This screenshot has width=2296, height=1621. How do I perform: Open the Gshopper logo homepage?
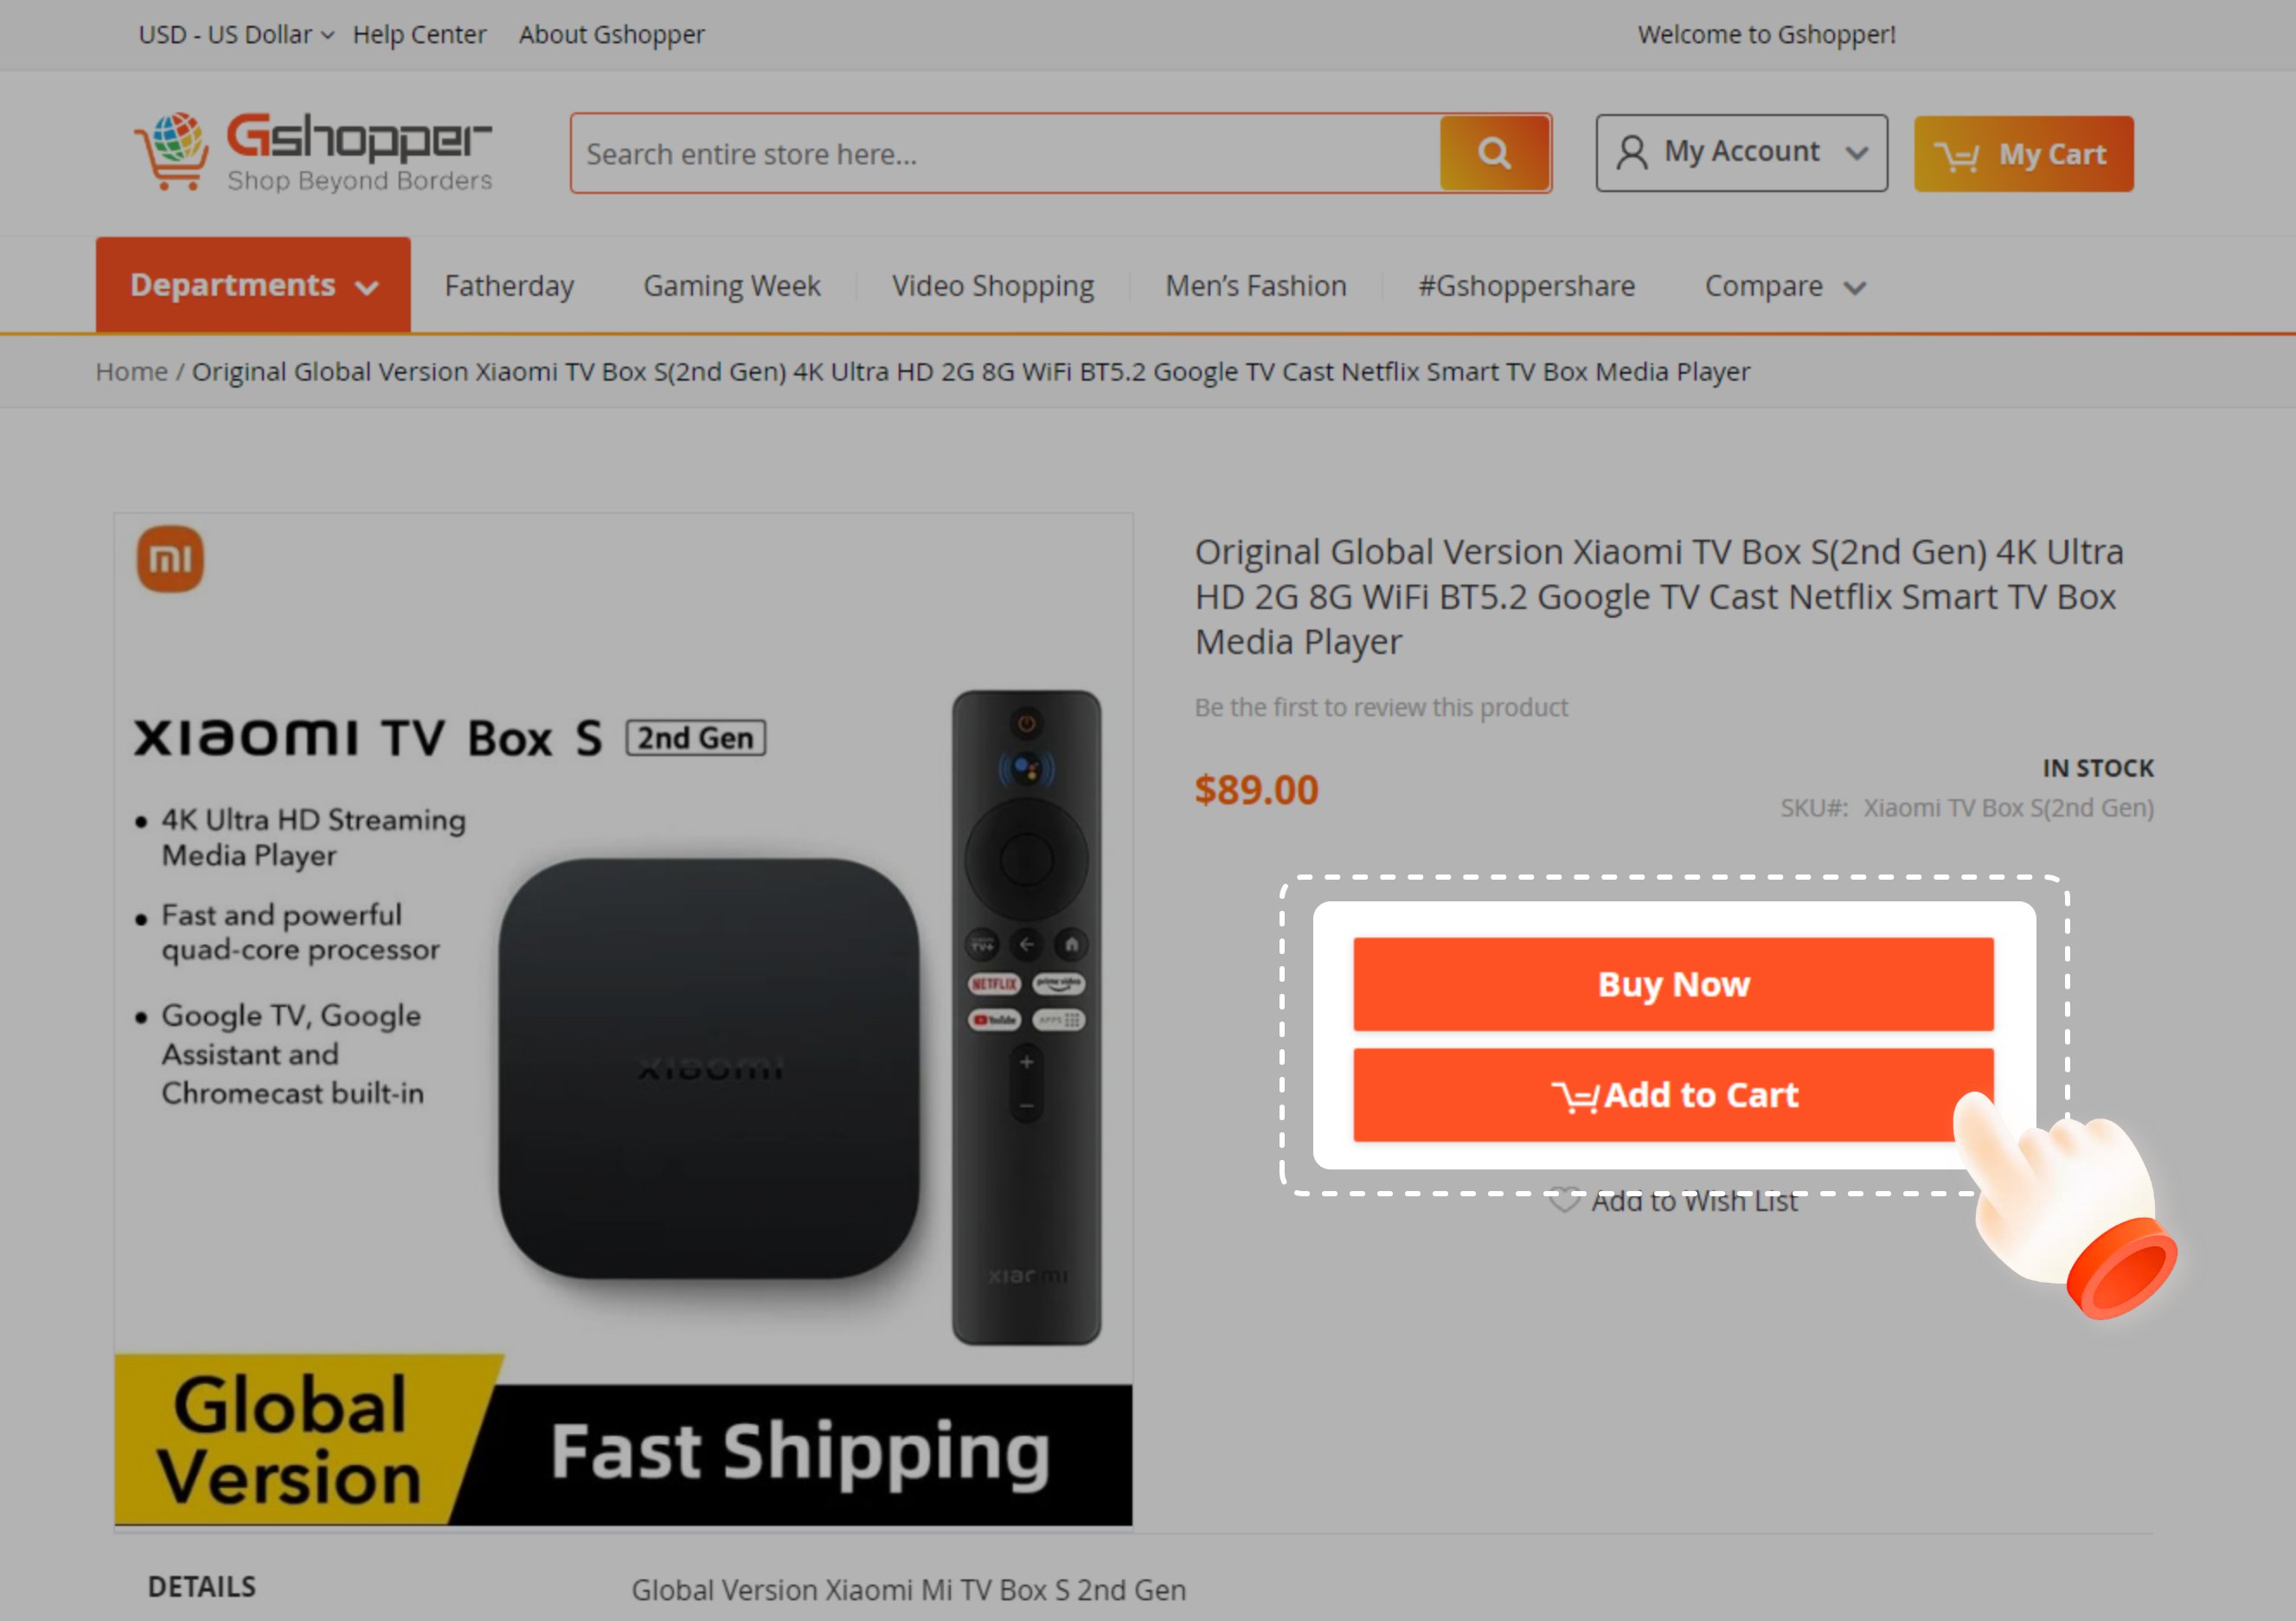coord(313,151)
